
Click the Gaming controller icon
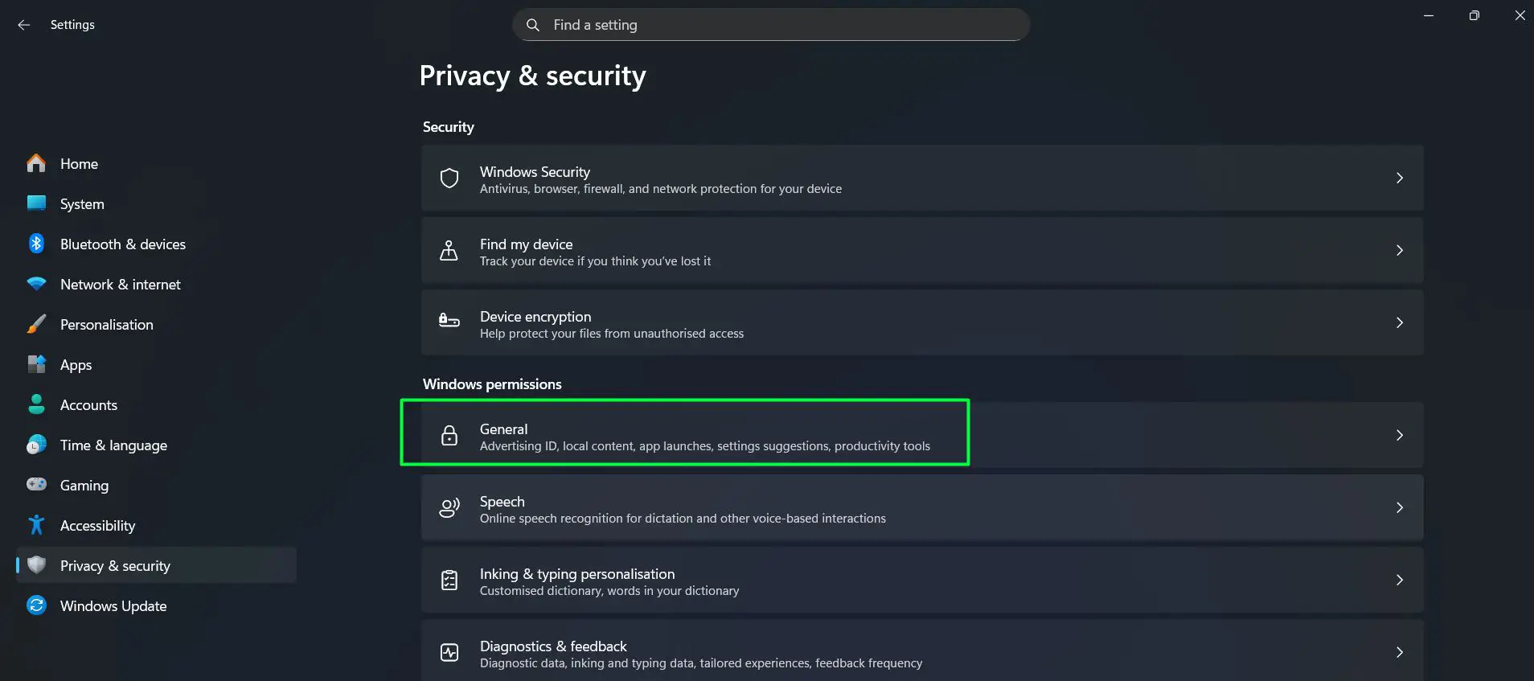click(36, 485)
